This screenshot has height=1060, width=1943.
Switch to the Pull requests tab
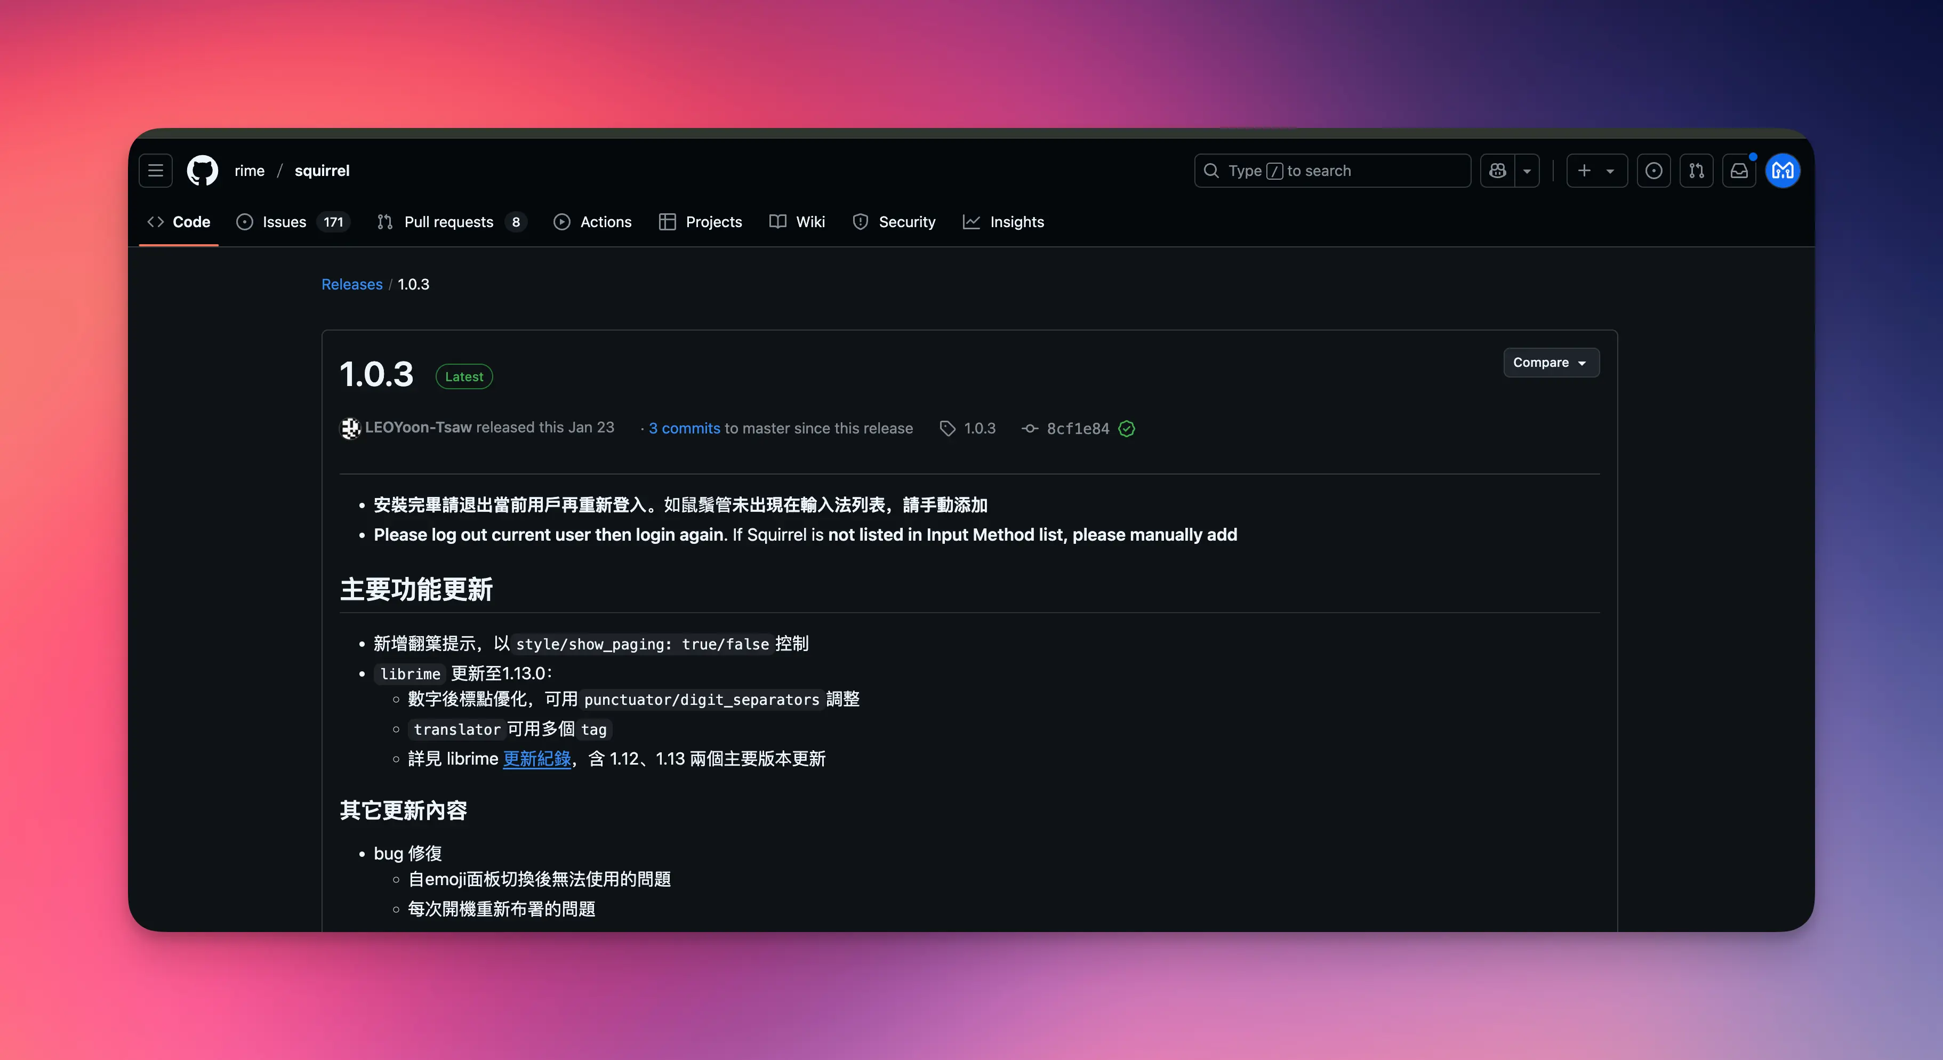pyautogui.click(x=451, y=222)
